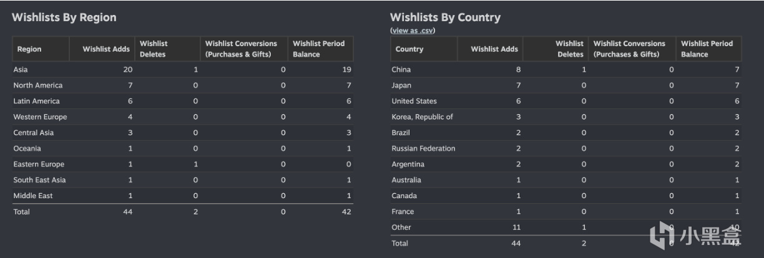
Task: Click the Xiaoheihe watermark logo
Action: [696, 236]
